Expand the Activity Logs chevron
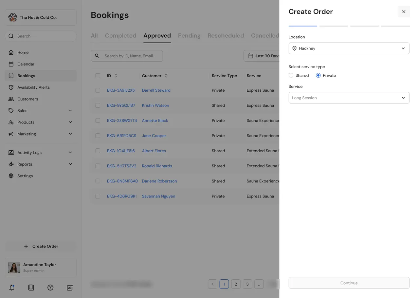 [70, 153]
